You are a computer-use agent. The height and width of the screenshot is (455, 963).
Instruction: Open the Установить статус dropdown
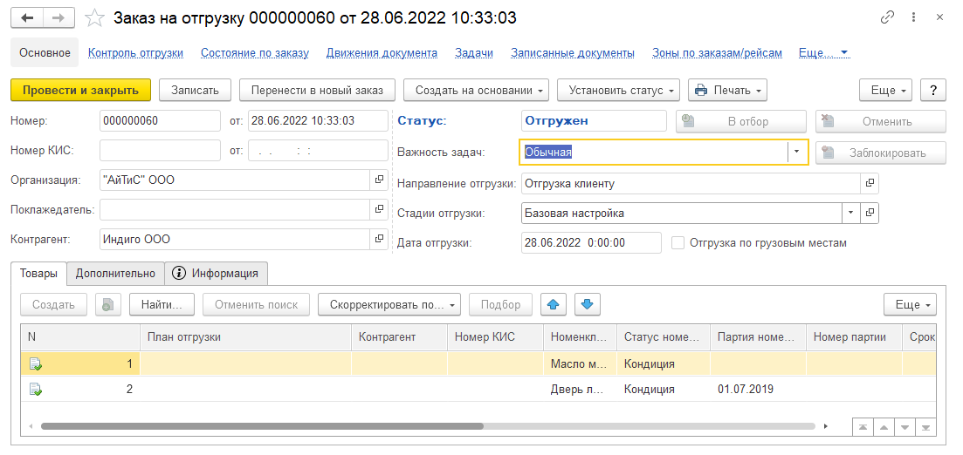[618, 90]
